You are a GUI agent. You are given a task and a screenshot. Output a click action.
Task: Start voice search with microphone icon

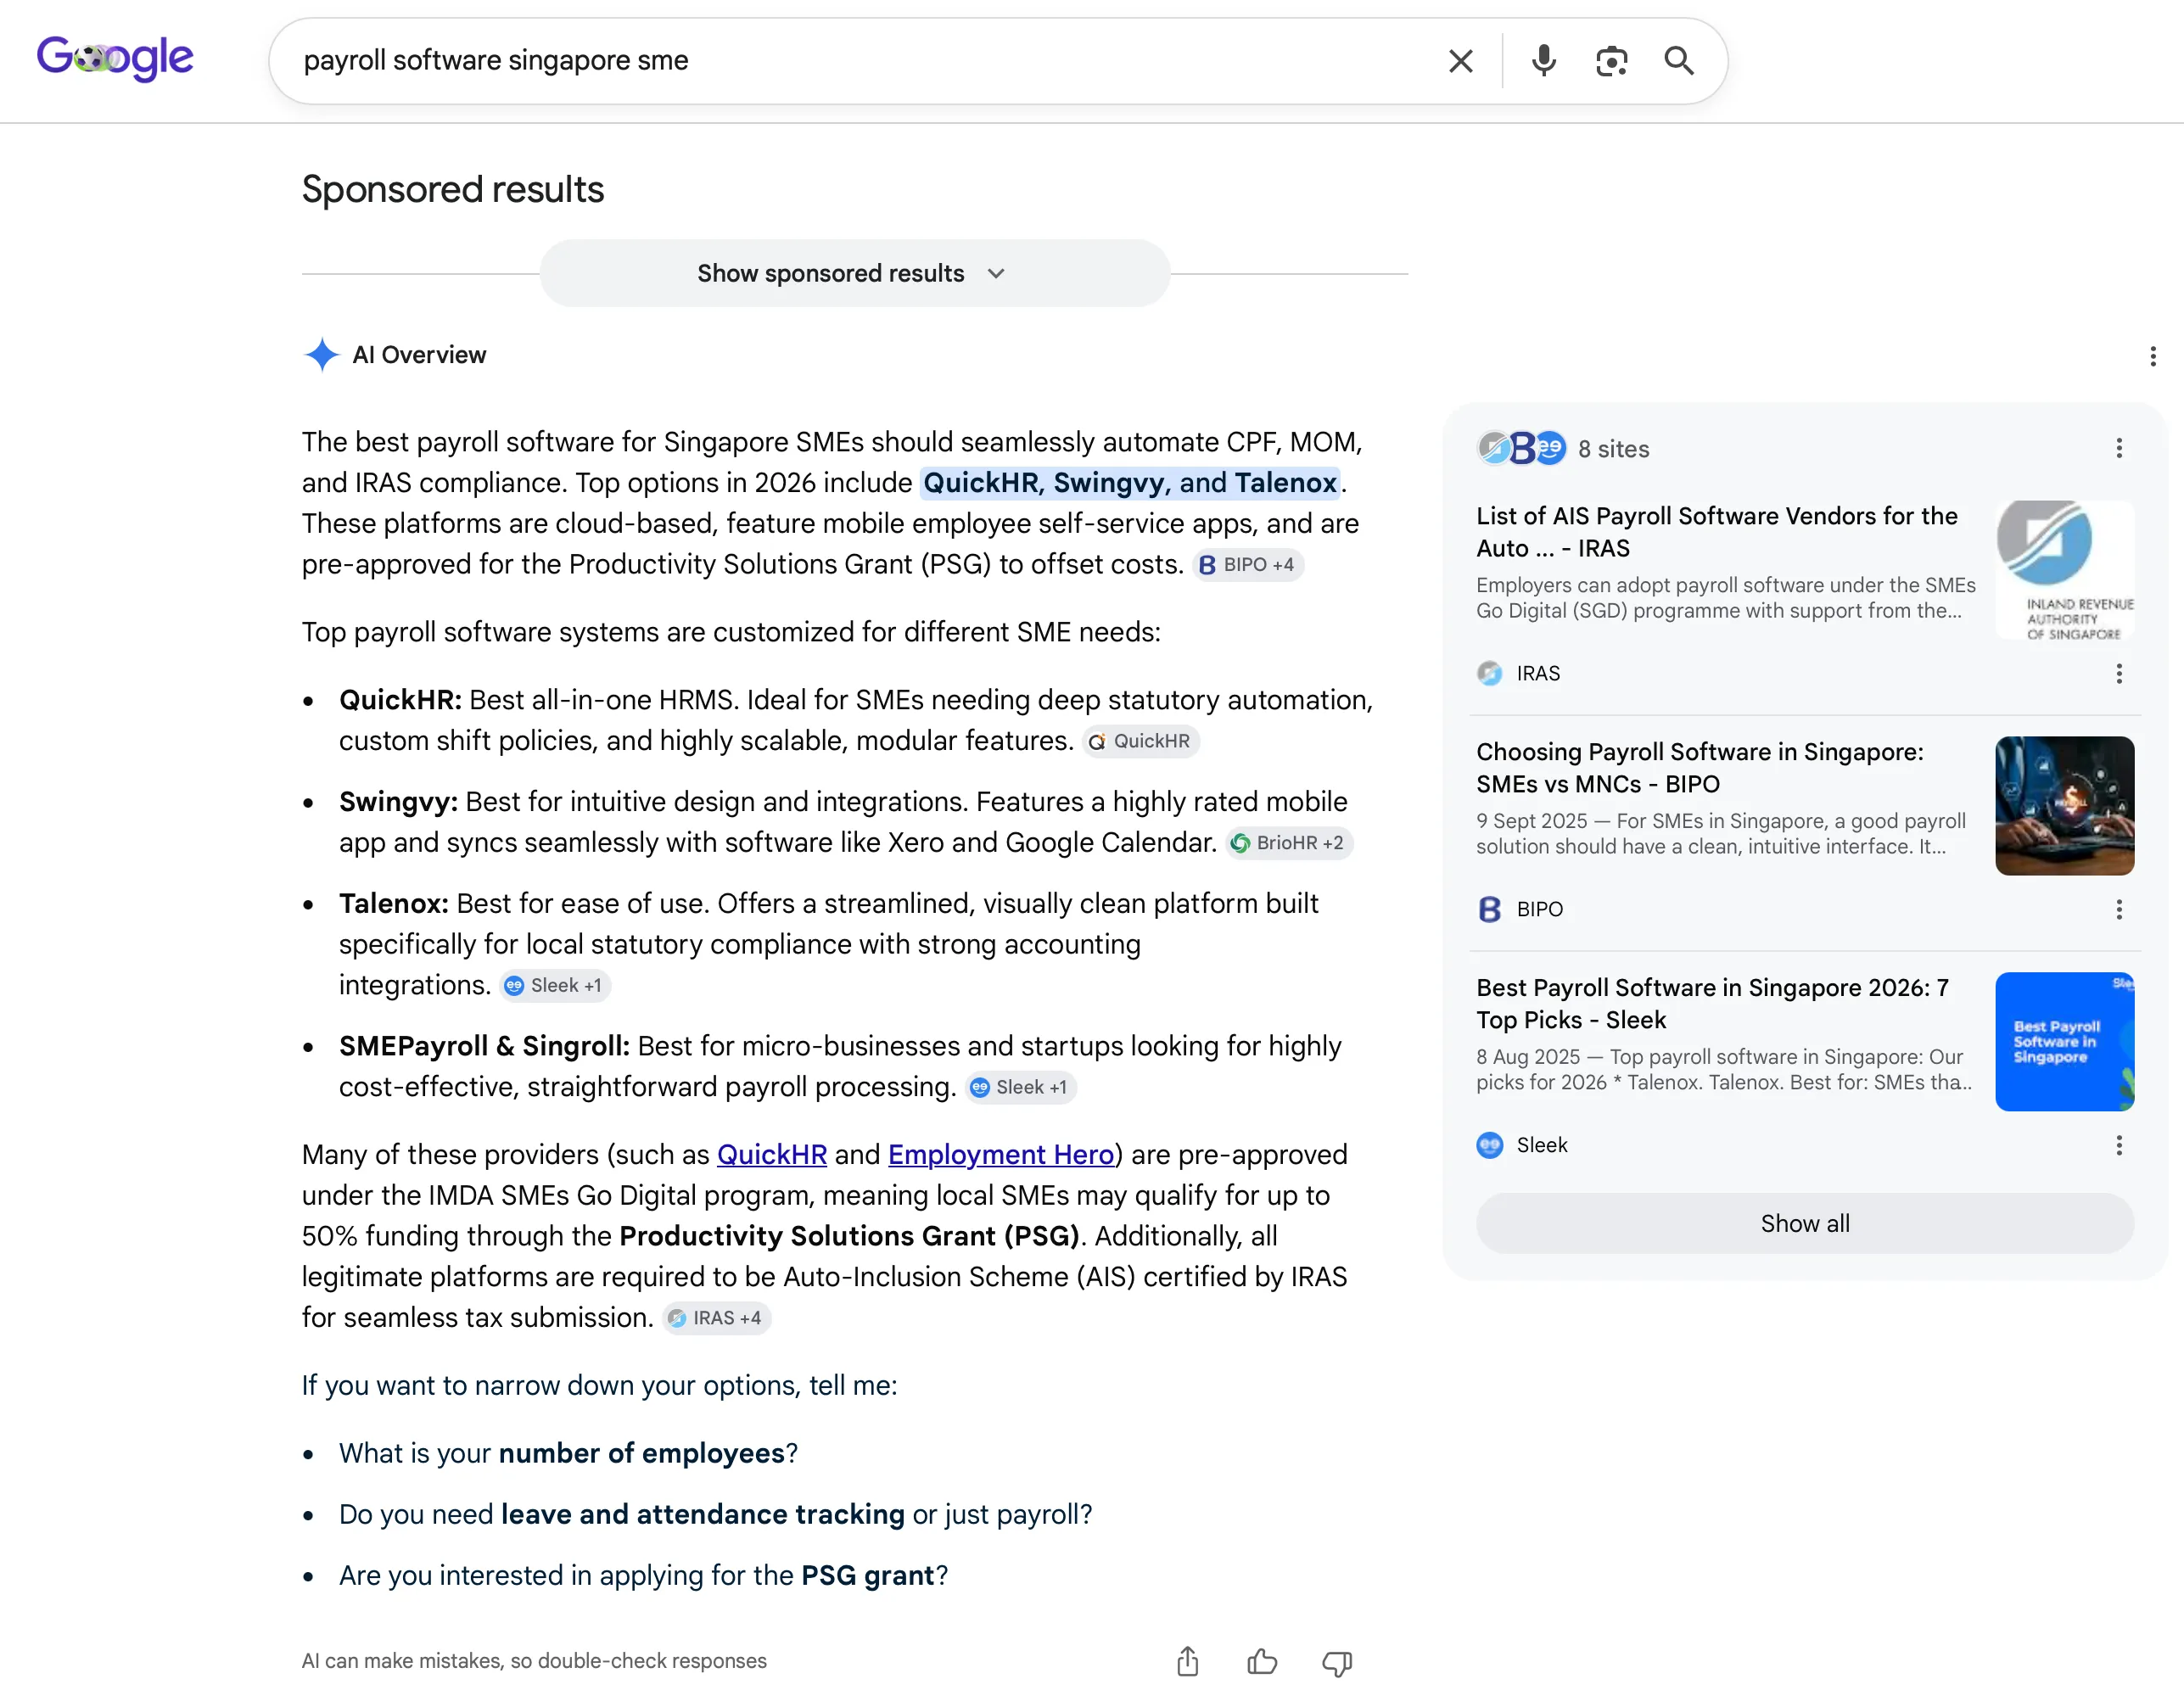(1543, 61)
